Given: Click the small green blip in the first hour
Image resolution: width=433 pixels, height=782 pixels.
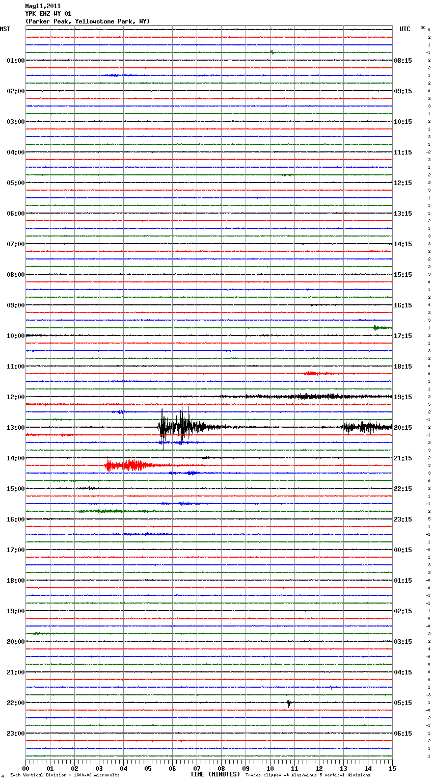Looking at the screenshot, I should point(272,52).
